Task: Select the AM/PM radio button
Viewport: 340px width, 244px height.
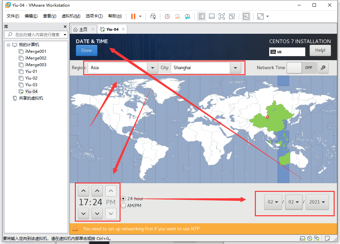Action: (x=123, y=206)
